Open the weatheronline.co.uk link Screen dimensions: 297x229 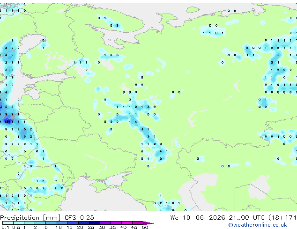click(x=258, y=225)
